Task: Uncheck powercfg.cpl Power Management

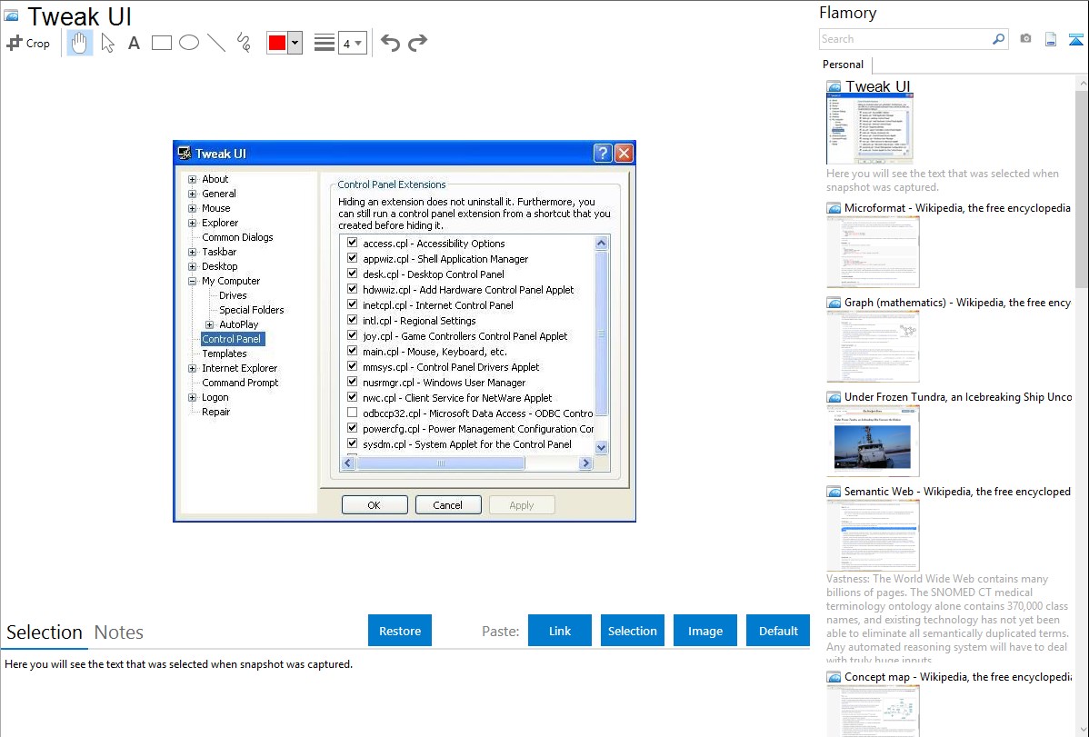Action: 352,429
